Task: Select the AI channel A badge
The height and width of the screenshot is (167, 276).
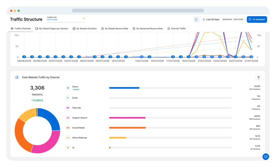Action: [x=68, y=148]
